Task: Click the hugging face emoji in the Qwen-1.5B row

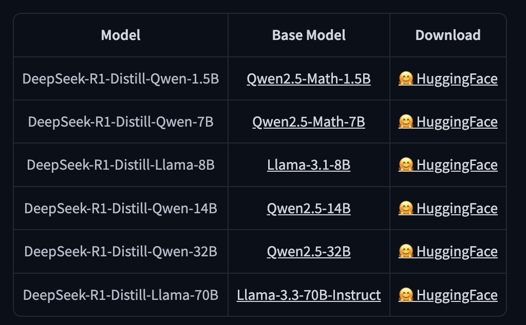Action: tap(406, 79)
